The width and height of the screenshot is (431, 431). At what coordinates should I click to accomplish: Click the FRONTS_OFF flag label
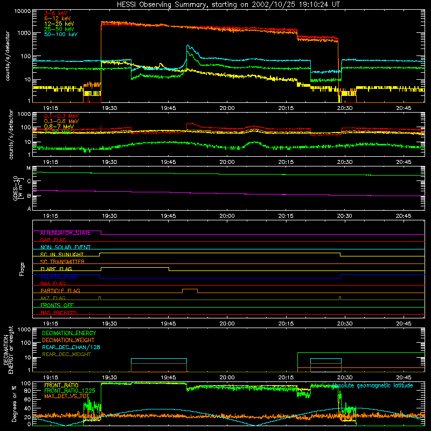[57, 305]
